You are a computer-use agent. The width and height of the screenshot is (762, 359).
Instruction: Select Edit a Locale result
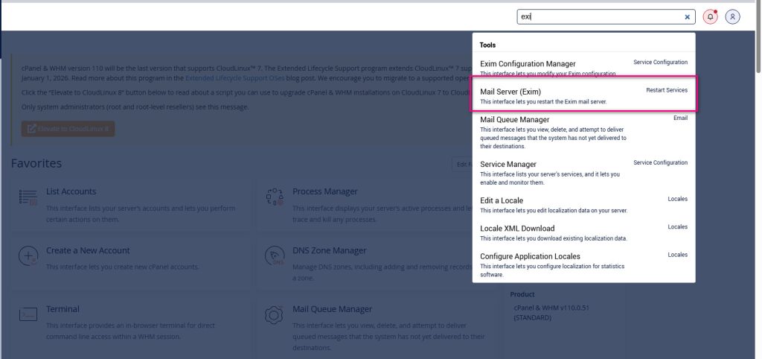point(502,200)
